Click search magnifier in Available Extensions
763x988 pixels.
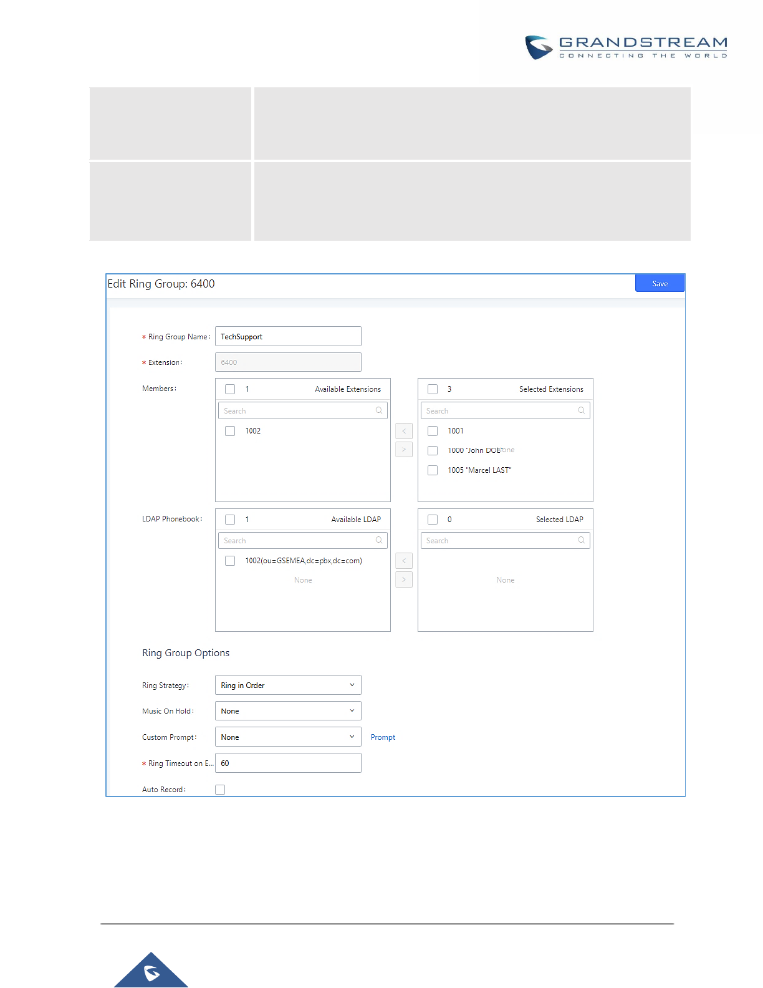[379, 410]
